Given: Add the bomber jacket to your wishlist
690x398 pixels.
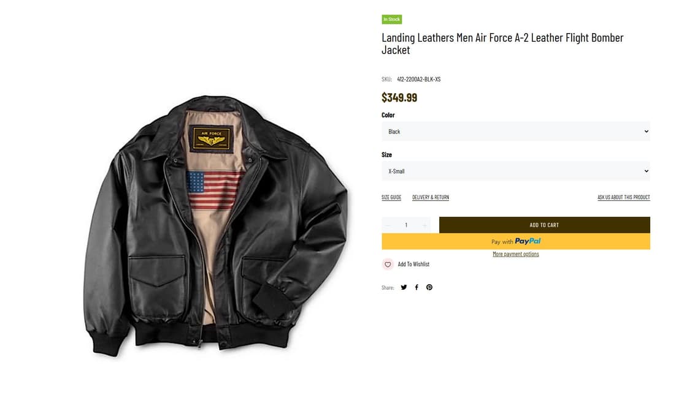Looking at the screenshot, I should tap(414, 264).
